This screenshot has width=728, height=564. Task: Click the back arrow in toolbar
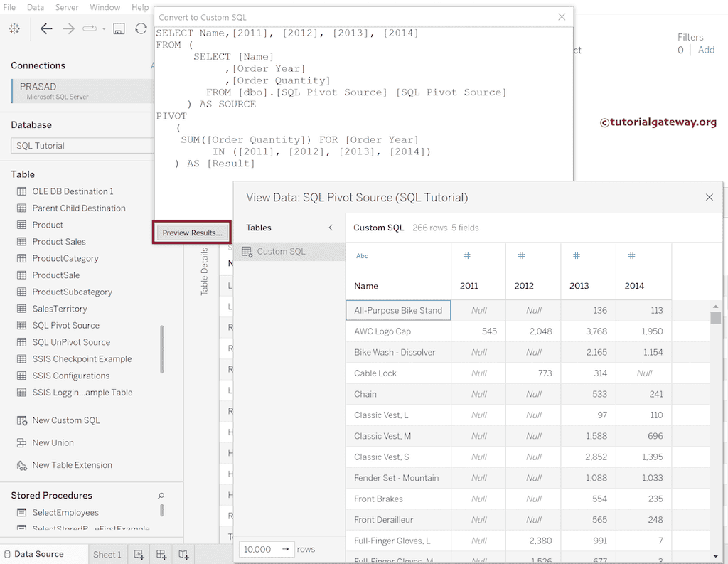pyautogui.click(x=46, y=28)
